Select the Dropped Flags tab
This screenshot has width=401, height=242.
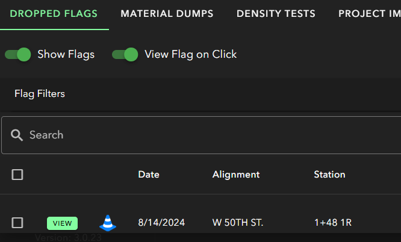tap(54, 14)
